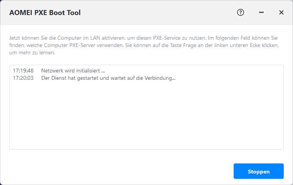Click the 17:20:03 timestamp in the log
Viewport: 293px width, 185px height.
23,78
